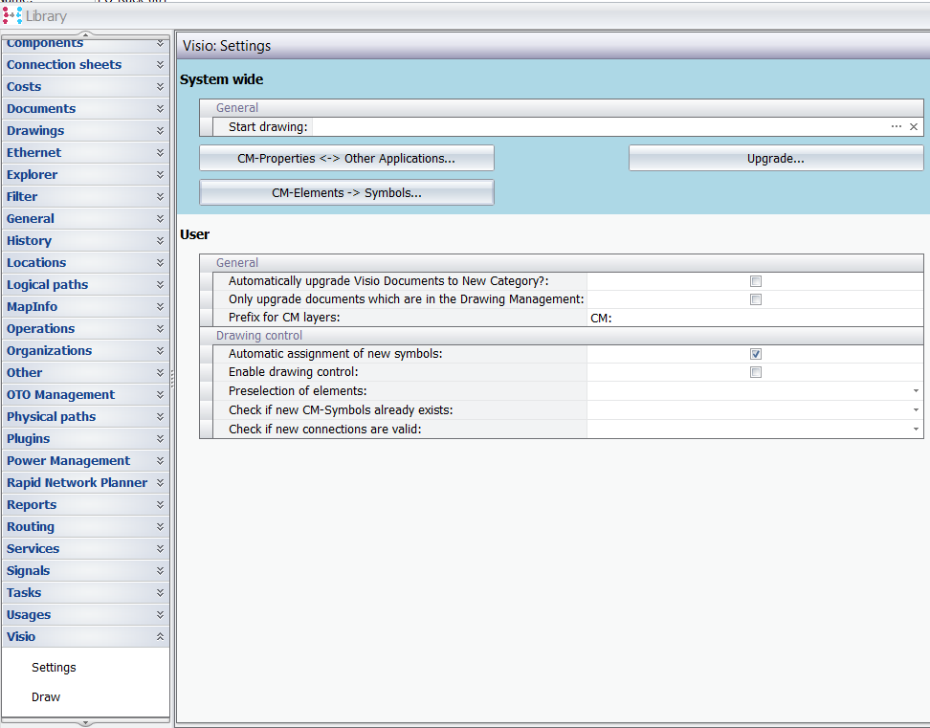This screenshot has height=728, width=930.
Task: Expand the Drawings section
Action: click(85, 130)
